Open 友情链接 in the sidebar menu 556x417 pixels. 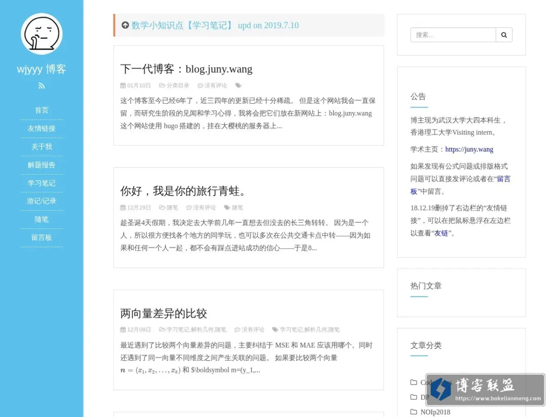[x=42, y=128]
